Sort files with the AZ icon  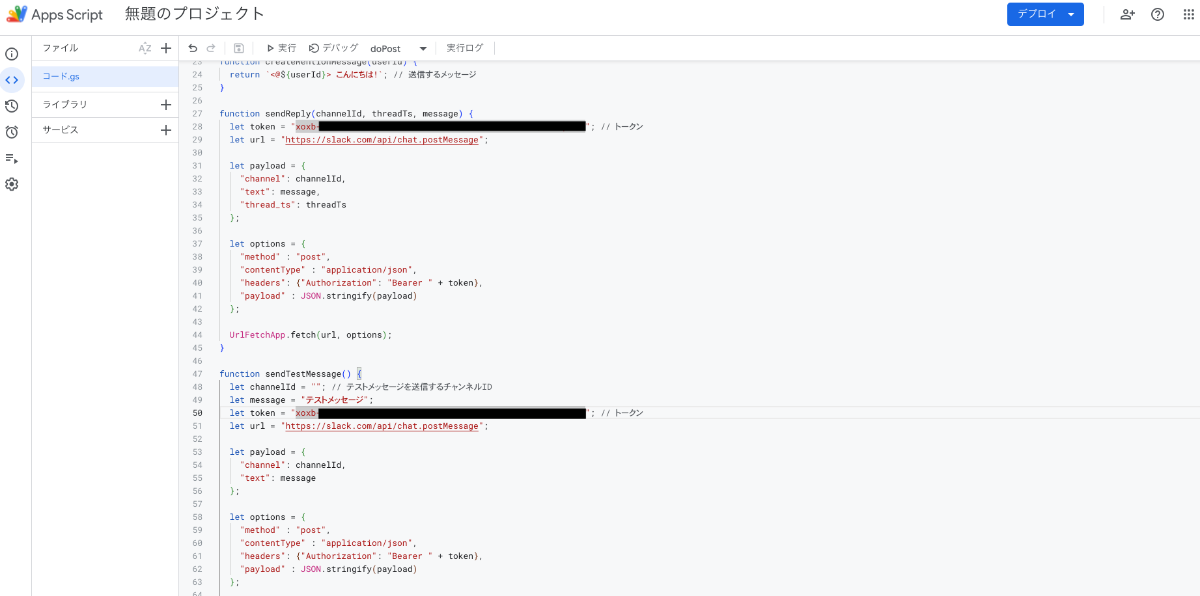point(145,47)
